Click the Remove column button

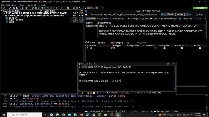[x=117, y=43]
